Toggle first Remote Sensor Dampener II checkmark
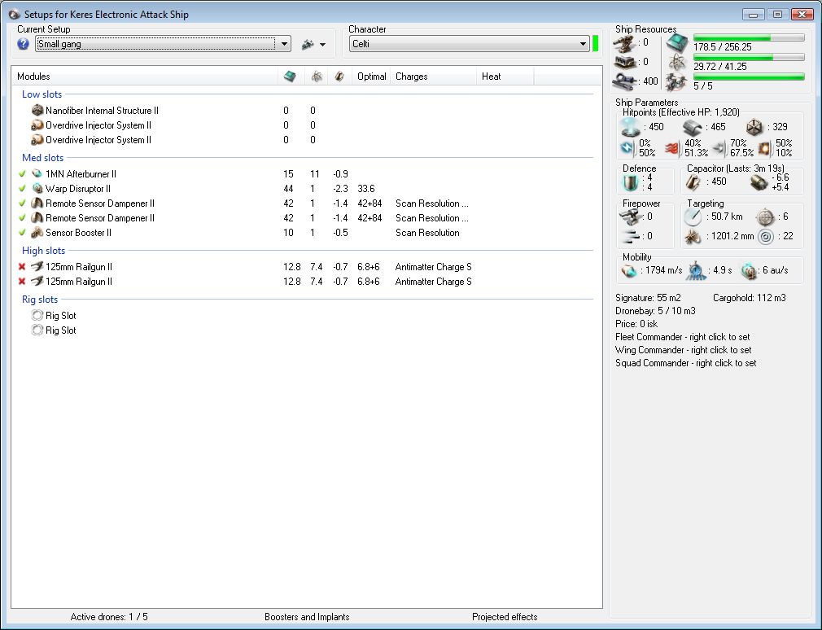This screenshot has width=822, height=630. pyautogui.click(x=22, y=203)
